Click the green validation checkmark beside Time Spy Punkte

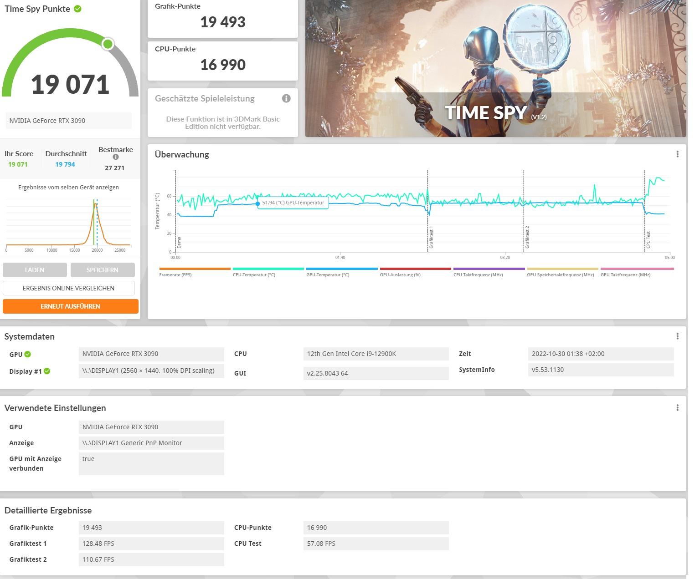[x=78, y=9]
